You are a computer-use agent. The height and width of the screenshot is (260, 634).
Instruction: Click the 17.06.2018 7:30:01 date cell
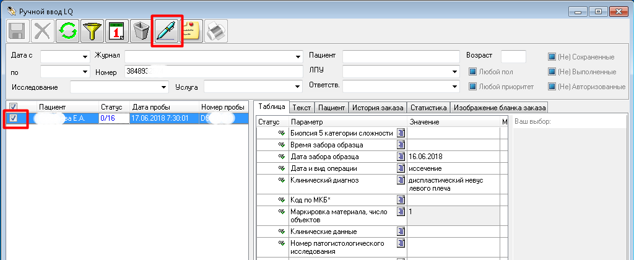coord(164,118)
